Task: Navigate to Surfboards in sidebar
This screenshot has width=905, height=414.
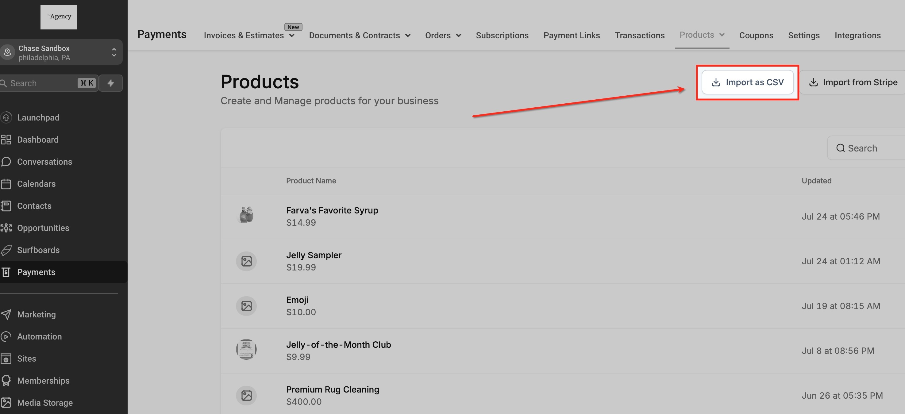Action: (x=38, y=250)
